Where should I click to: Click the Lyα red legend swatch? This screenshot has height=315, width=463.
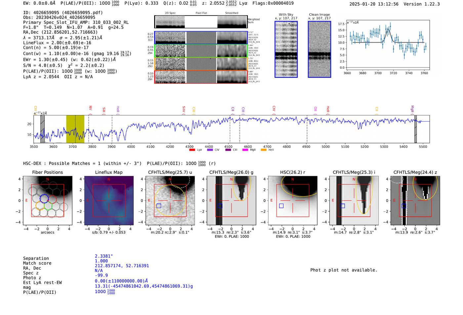tap(192, 150)
